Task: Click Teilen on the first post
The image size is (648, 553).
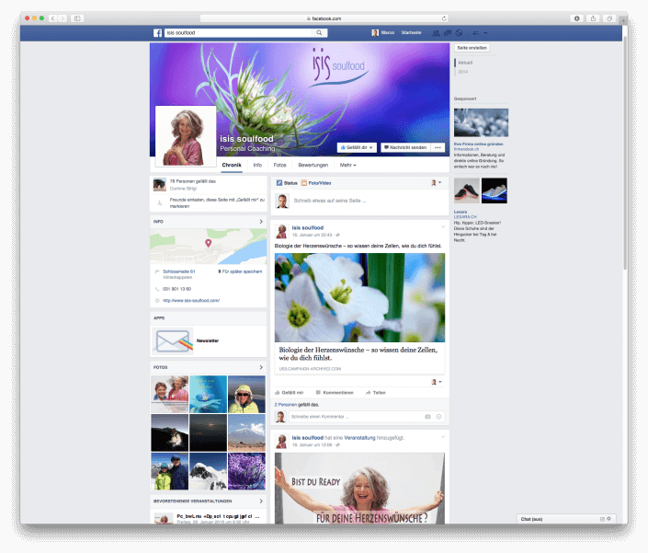Action: click(376, 393)
